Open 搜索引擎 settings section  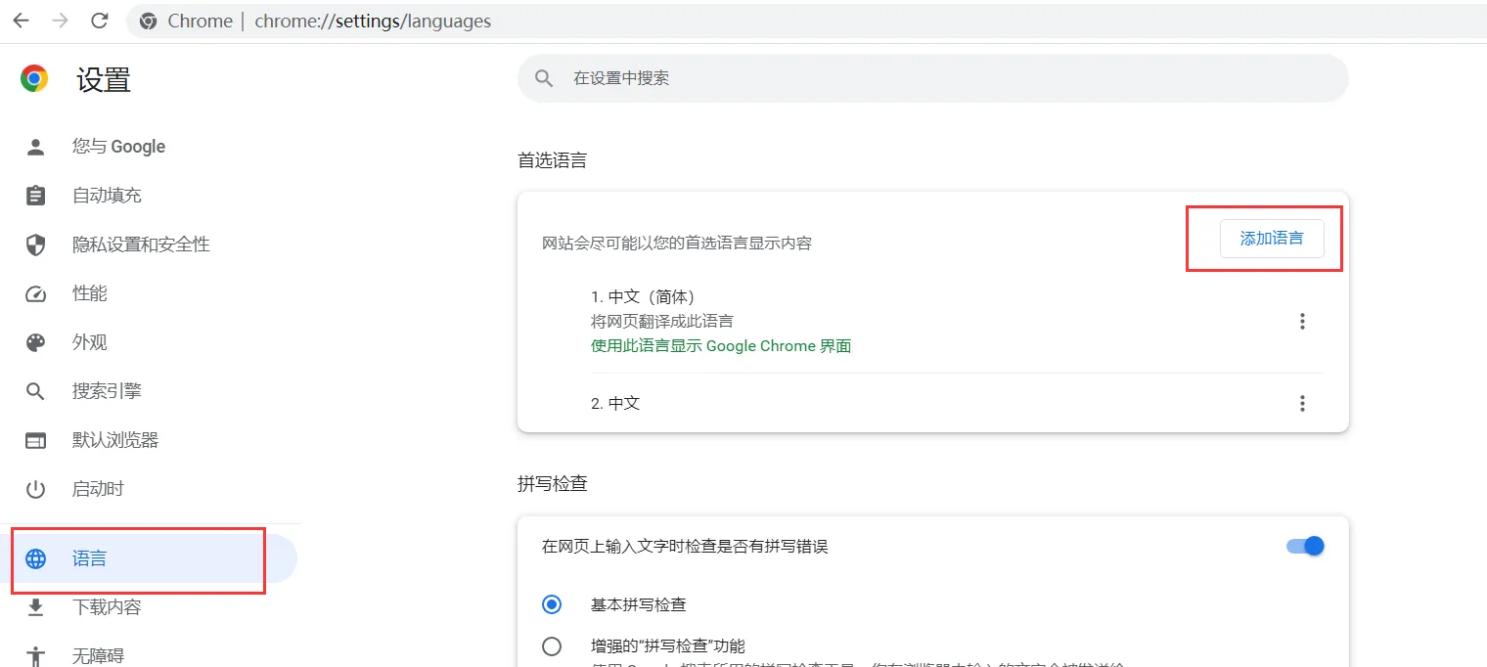click(x=107, y=391)
